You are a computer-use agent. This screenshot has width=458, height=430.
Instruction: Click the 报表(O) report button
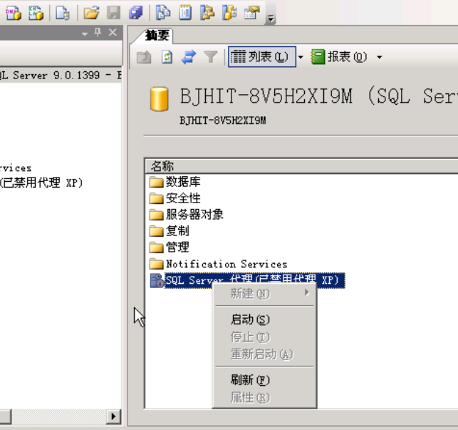[340, 57]
